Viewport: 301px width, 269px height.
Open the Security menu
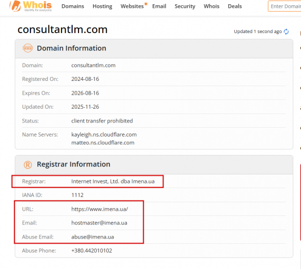[x=185, y=6]
